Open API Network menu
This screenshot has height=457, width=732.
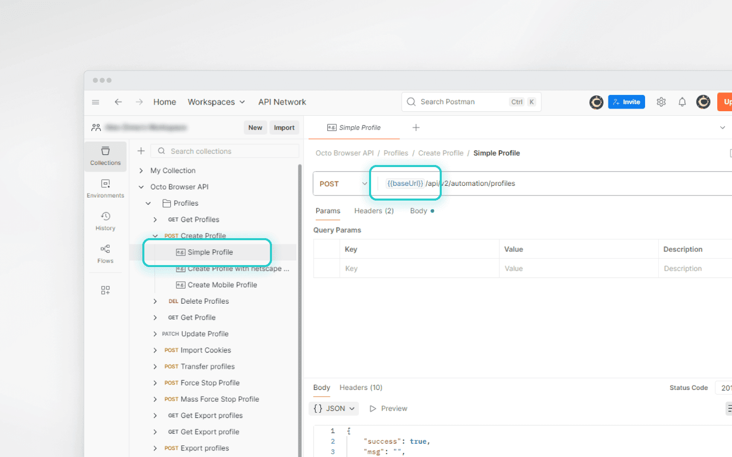click(282, 102)
